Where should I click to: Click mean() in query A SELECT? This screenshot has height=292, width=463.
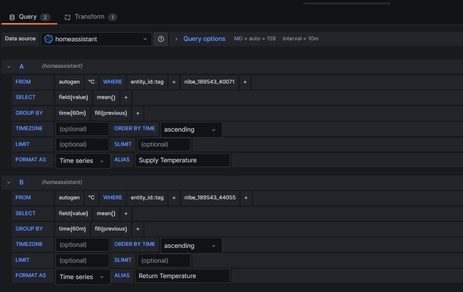tap(106, 98)
